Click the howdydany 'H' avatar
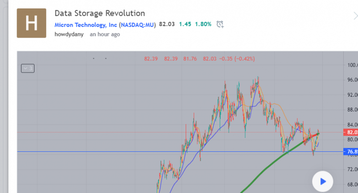Viewport: 358px width, 193px height. [x=31, y=23]
